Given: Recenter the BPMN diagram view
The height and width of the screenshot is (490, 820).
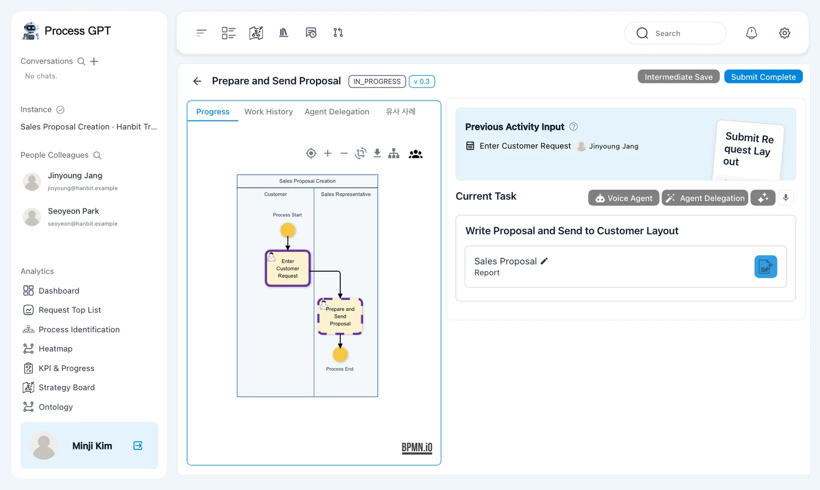Looking at the screenshot, I should pos(311,153).
